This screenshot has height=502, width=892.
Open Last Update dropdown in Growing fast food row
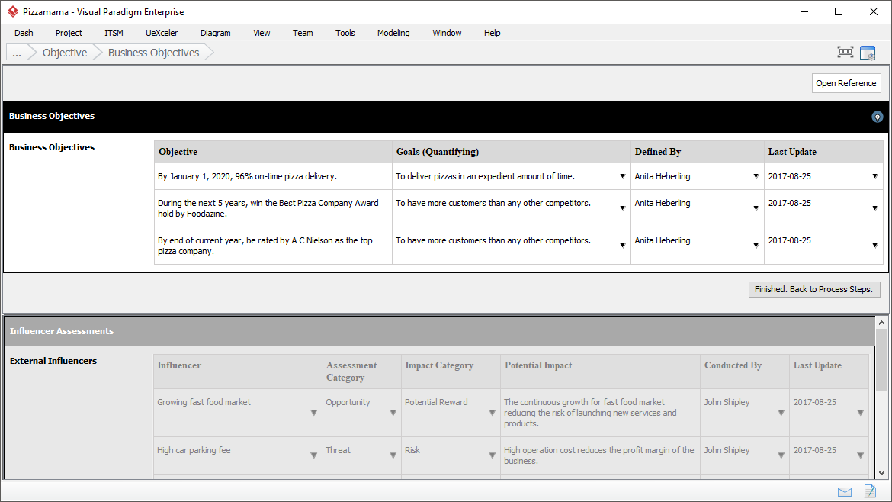tap(860, 413)
